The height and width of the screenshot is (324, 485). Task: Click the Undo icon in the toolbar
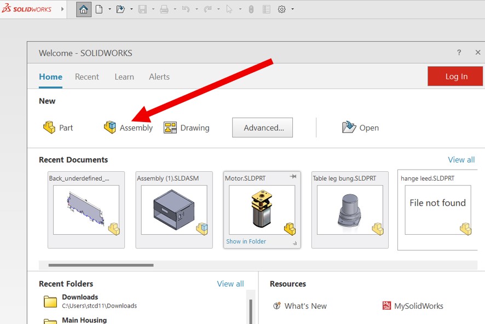point(186,9)
